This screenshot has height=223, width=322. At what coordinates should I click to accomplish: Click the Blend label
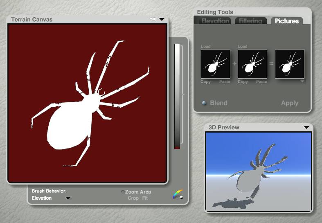point(219,103)
